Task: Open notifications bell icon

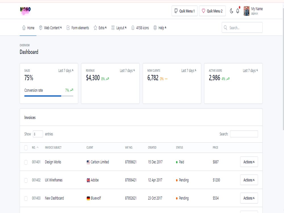Action: 238,11
